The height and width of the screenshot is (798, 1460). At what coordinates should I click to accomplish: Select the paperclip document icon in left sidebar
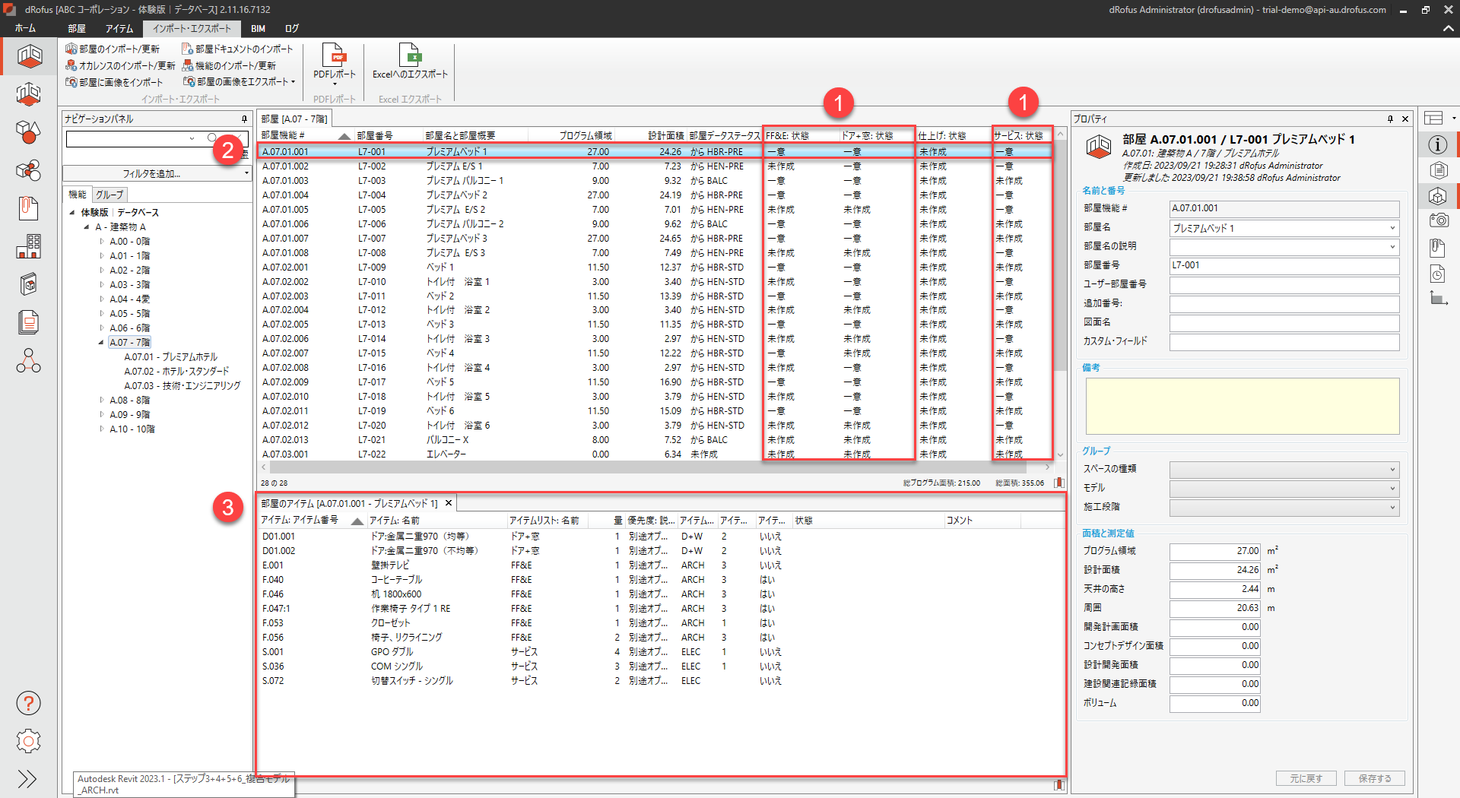pyautogui.click(x=28, y=208)
